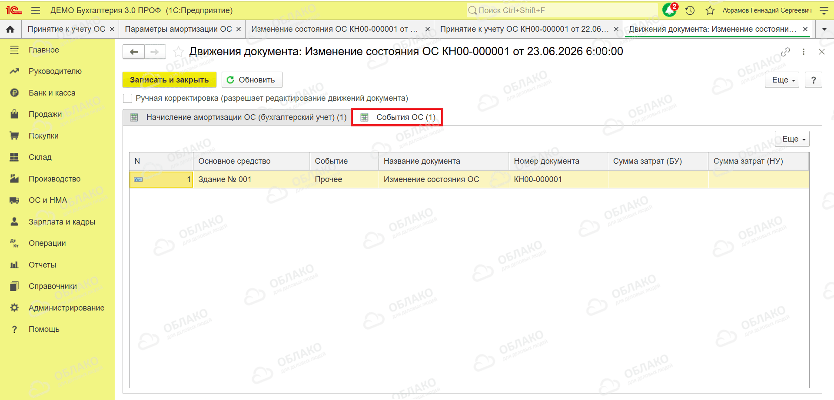Open notifications bell icon
This screenshot has width=834, height=400.
pyautogui.click(x=669, y=10)
